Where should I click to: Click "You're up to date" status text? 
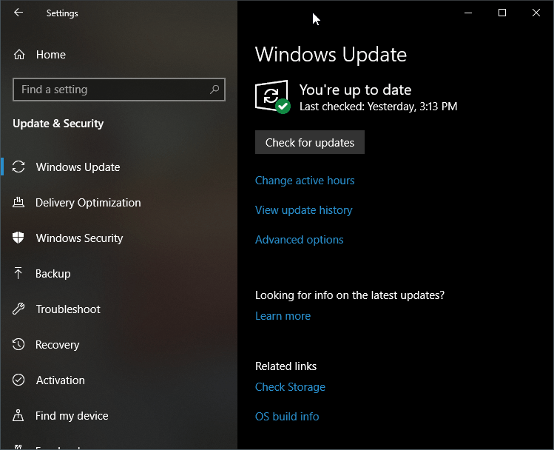(x=355, y=90)
